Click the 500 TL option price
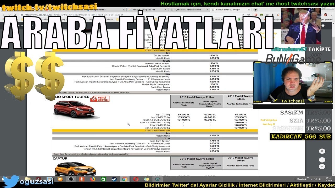This screenshot has width=335, height=188. pos(214,63)
